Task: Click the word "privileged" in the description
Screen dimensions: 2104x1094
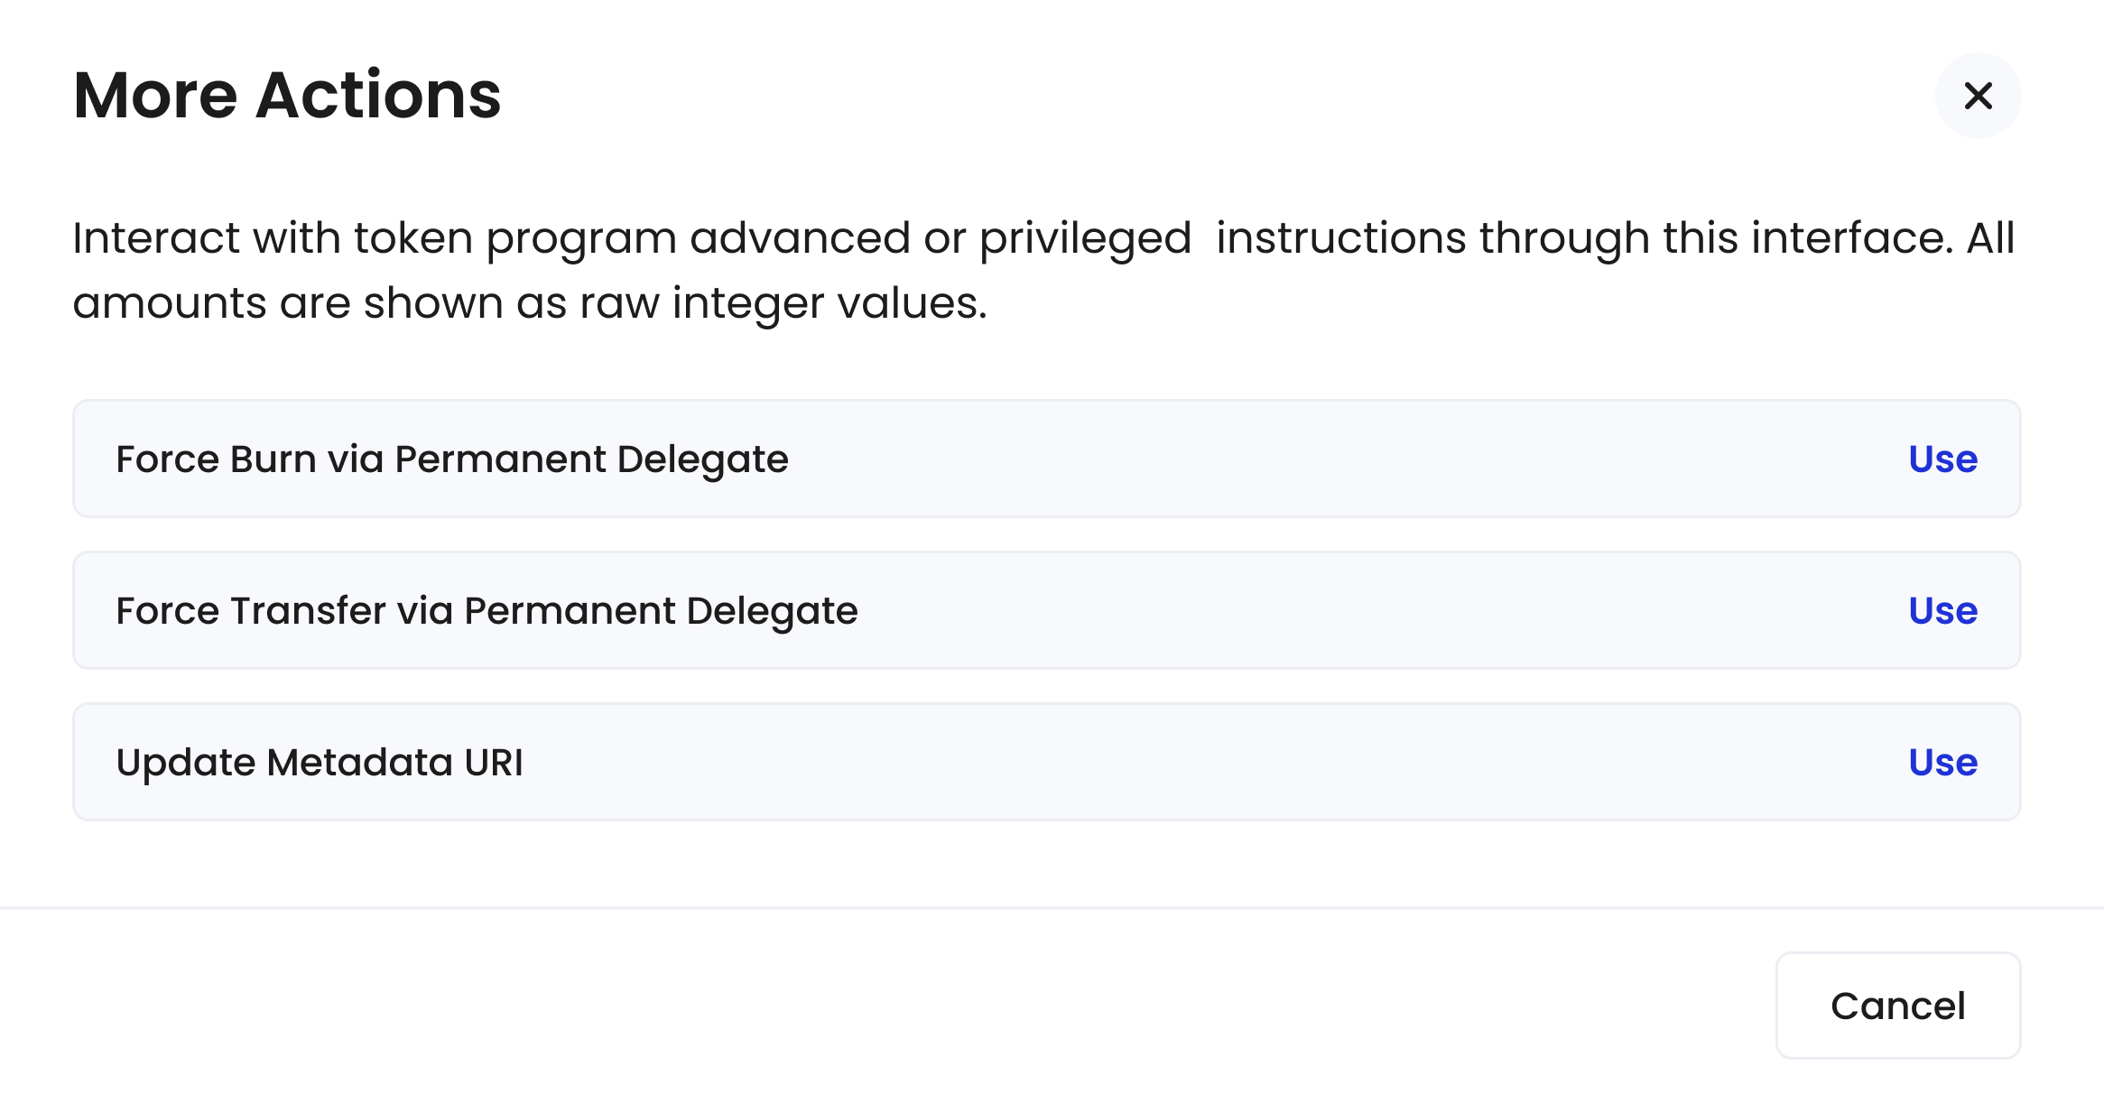Action: click(x=1085, y=238)
